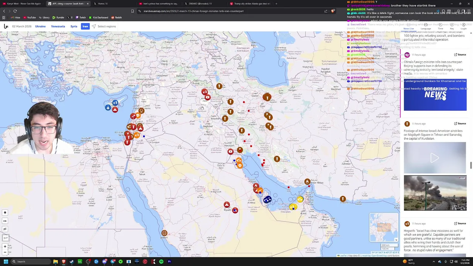Viewport: 473px width, 266px height.
Task: Bookmark this page icon in address bar
Action: (132, 11)
